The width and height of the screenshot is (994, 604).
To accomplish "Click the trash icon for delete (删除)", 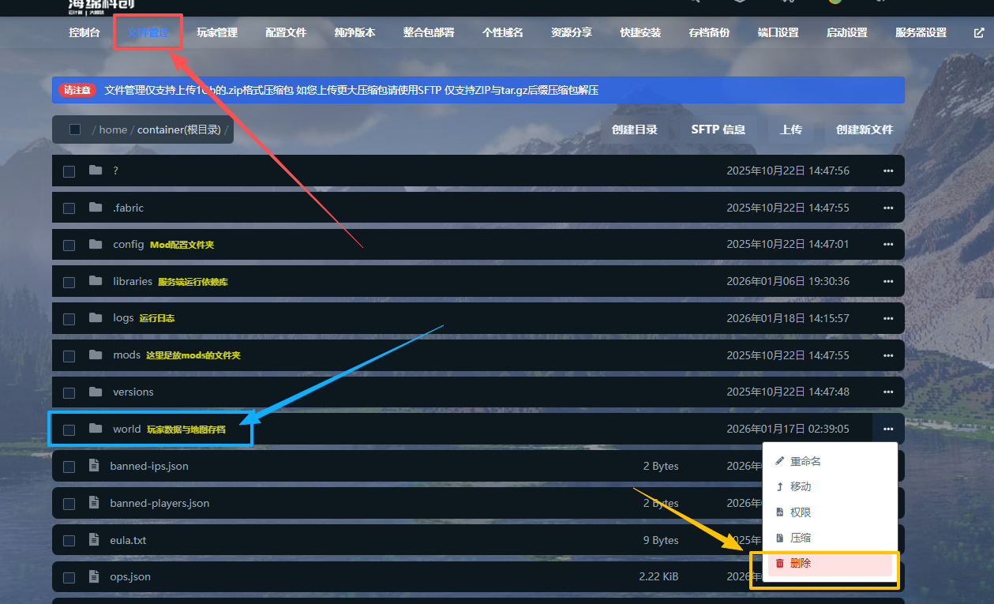I will click(780, 563).
